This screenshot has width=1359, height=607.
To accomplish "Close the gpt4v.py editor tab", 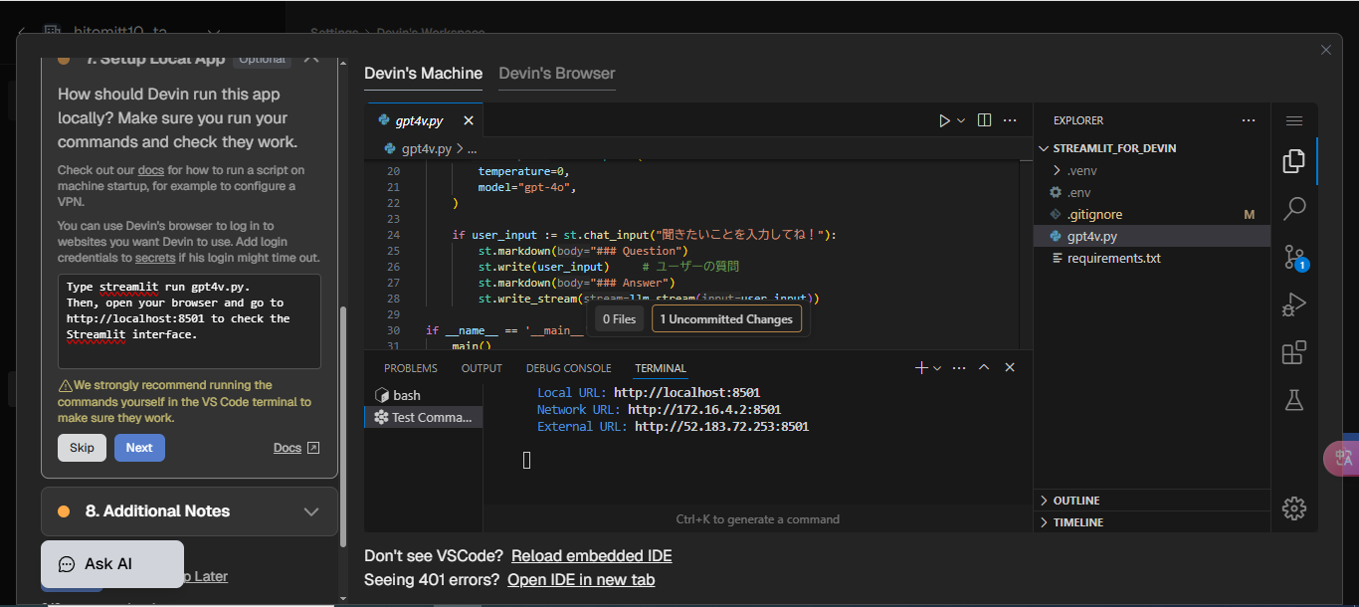I will 469,120.
